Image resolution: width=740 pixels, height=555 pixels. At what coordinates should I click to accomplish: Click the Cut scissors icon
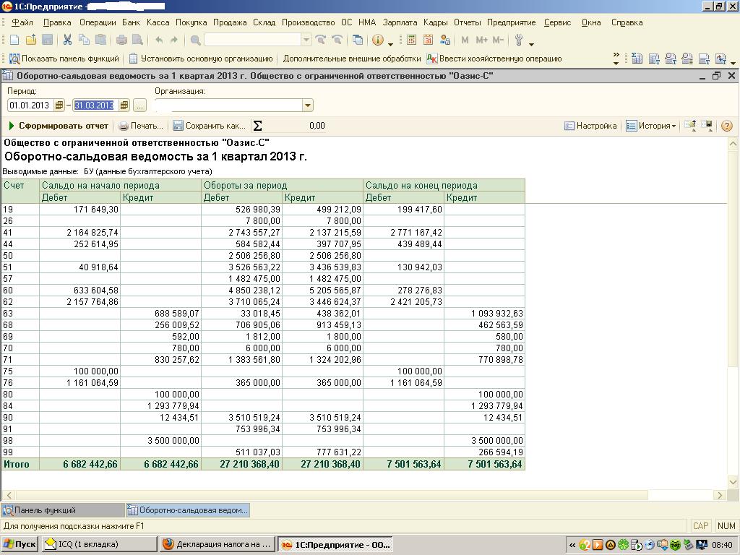pos(67,40)
